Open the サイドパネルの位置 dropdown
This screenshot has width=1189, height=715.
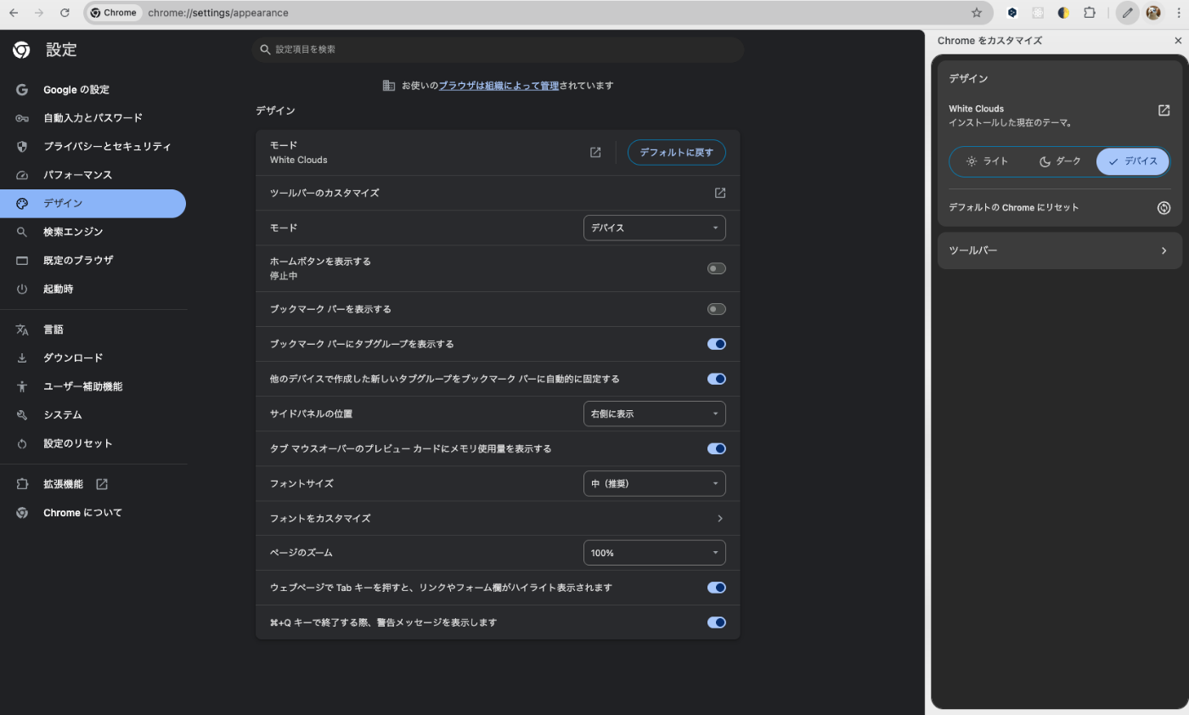click(655, 414)
